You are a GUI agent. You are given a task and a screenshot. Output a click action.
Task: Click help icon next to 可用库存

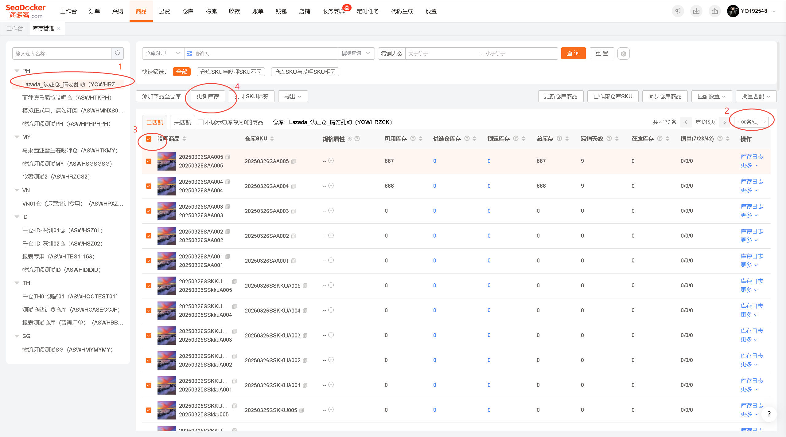coord(413,139)
